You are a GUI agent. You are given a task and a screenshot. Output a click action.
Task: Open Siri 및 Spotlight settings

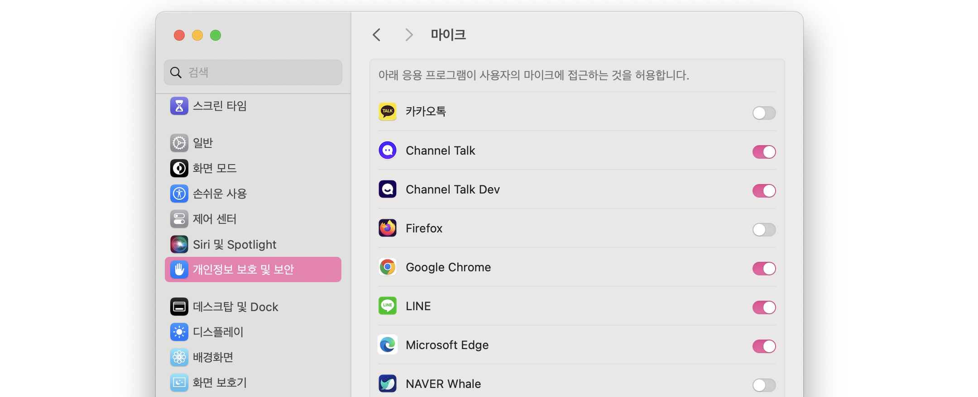[253, 244]
